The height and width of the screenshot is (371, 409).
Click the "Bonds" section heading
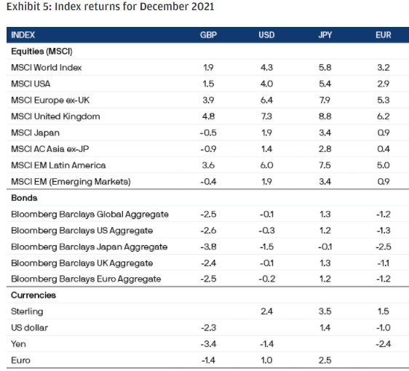24,198
